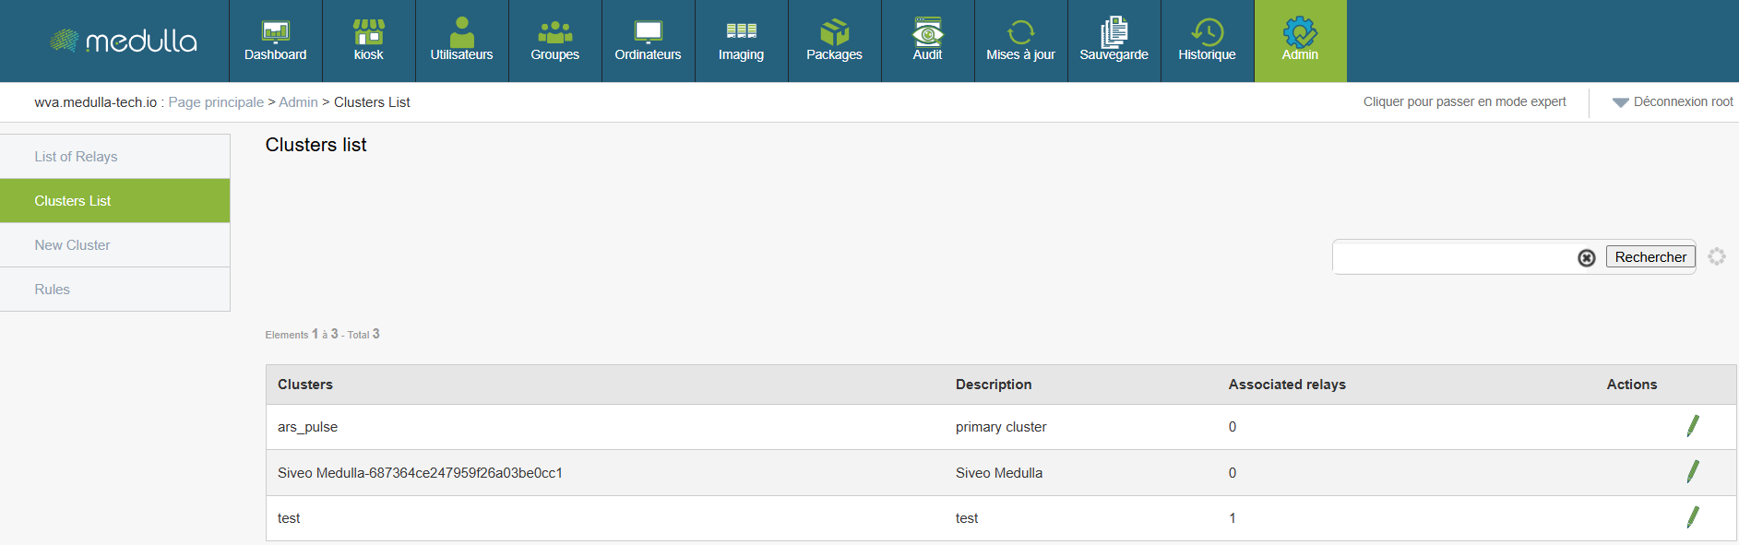Open Rules in the sidebar

click(53, 290)
